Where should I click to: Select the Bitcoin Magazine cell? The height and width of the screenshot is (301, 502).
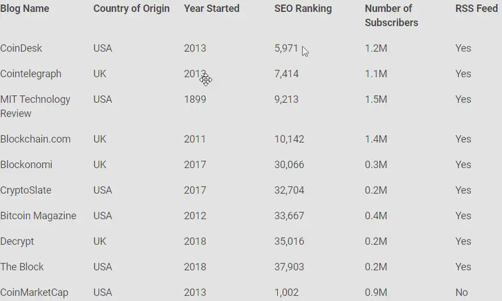(38, 216)
